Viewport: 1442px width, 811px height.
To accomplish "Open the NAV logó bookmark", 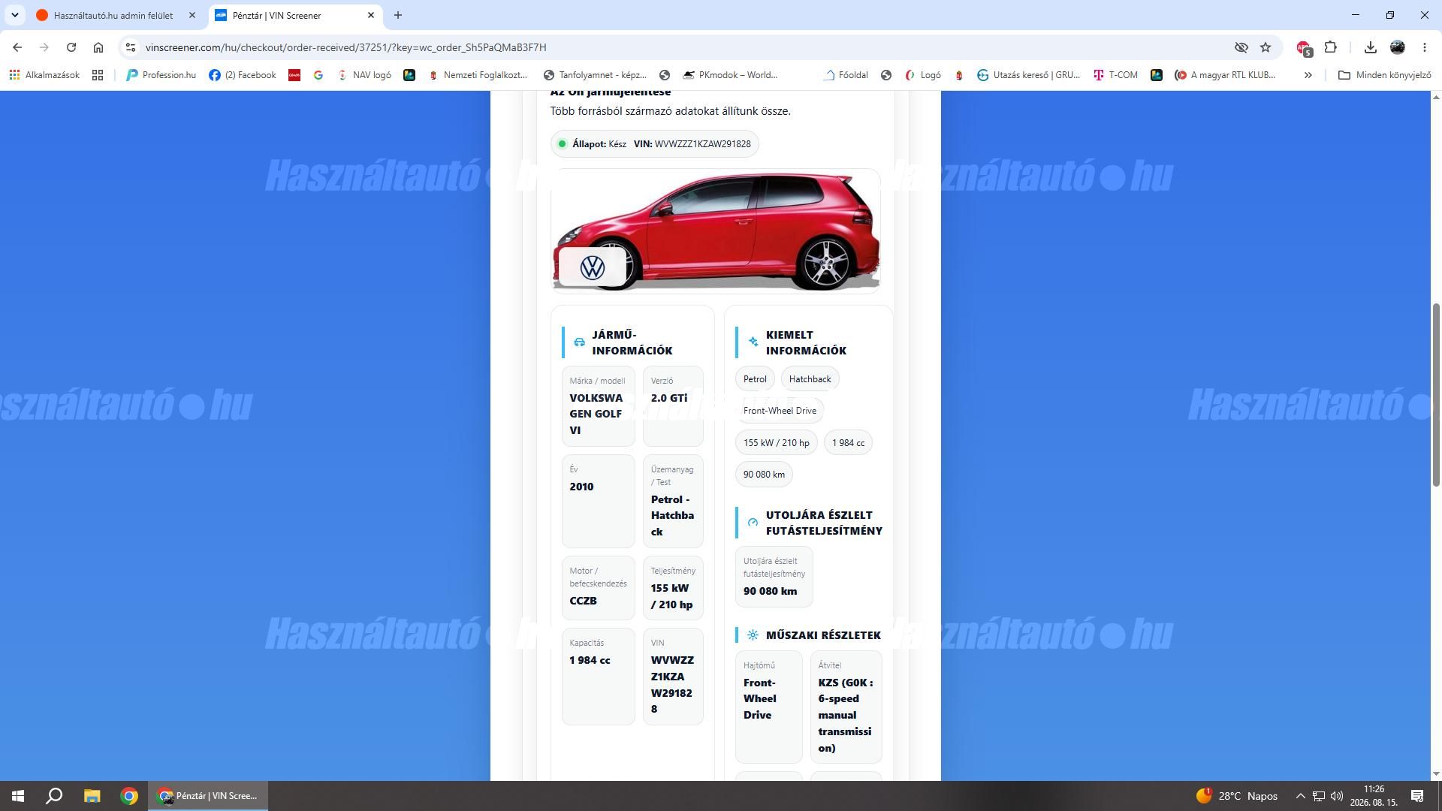I will [364, 75].
